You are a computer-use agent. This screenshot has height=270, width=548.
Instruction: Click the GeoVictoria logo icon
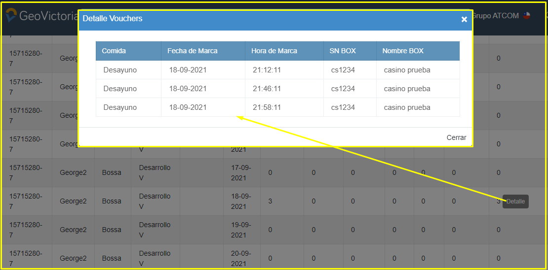(x=11, y=16)
